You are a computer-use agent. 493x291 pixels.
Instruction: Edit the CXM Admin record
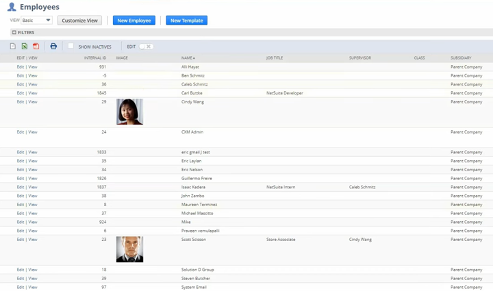point(21,132)
